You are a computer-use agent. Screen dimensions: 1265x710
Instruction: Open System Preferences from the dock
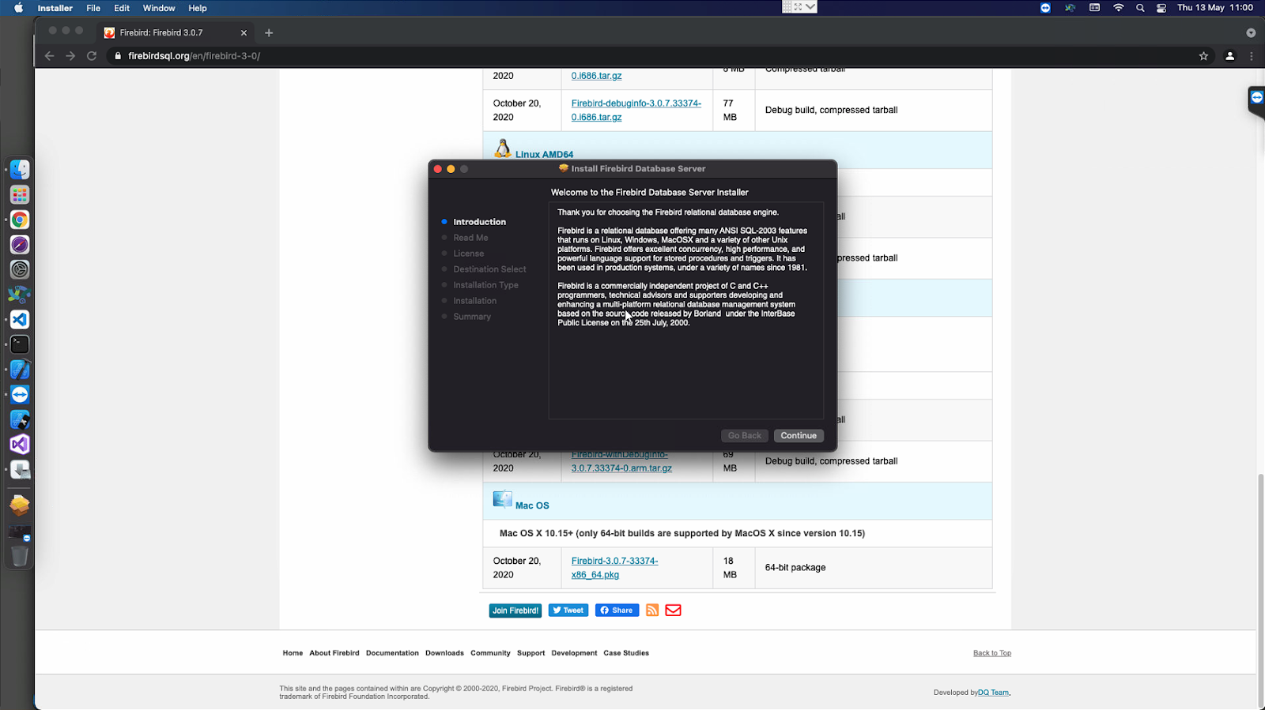(20, 269)
